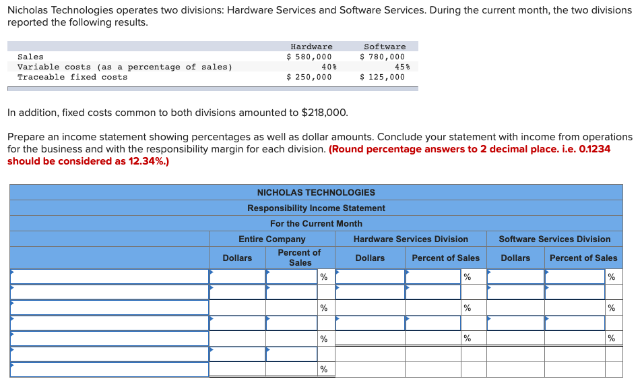
Task: Select first row Software Services Percent of Sales cell
Action: [575, 276]
